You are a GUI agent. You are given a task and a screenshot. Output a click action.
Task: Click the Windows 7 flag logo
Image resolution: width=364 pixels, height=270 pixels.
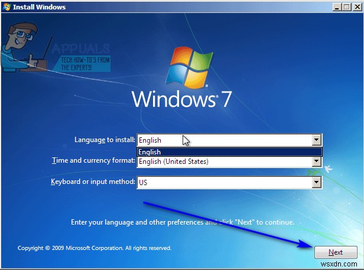pyautogui.click(x=189, y=67)
